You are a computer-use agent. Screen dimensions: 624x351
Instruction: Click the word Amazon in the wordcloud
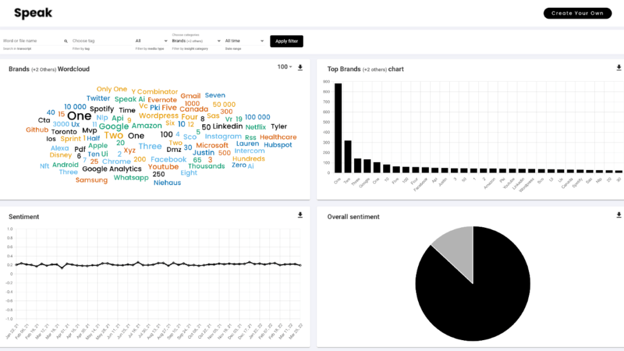pos(147,126)
